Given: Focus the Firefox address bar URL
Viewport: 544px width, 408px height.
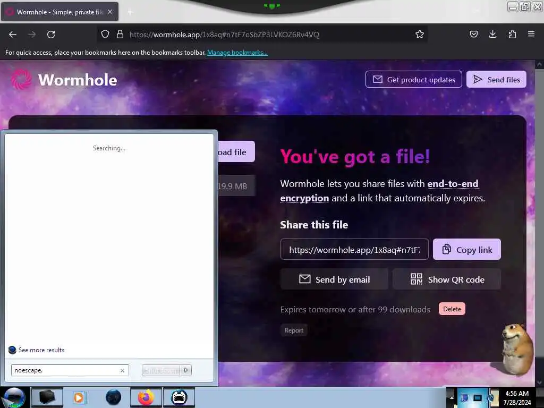Looking at the screenshot, I should tap(224, 35).
